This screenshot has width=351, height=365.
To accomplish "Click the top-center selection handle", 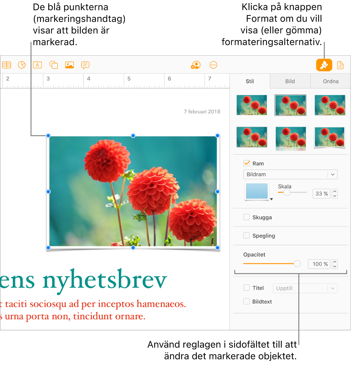I will (x=133, y=135).
